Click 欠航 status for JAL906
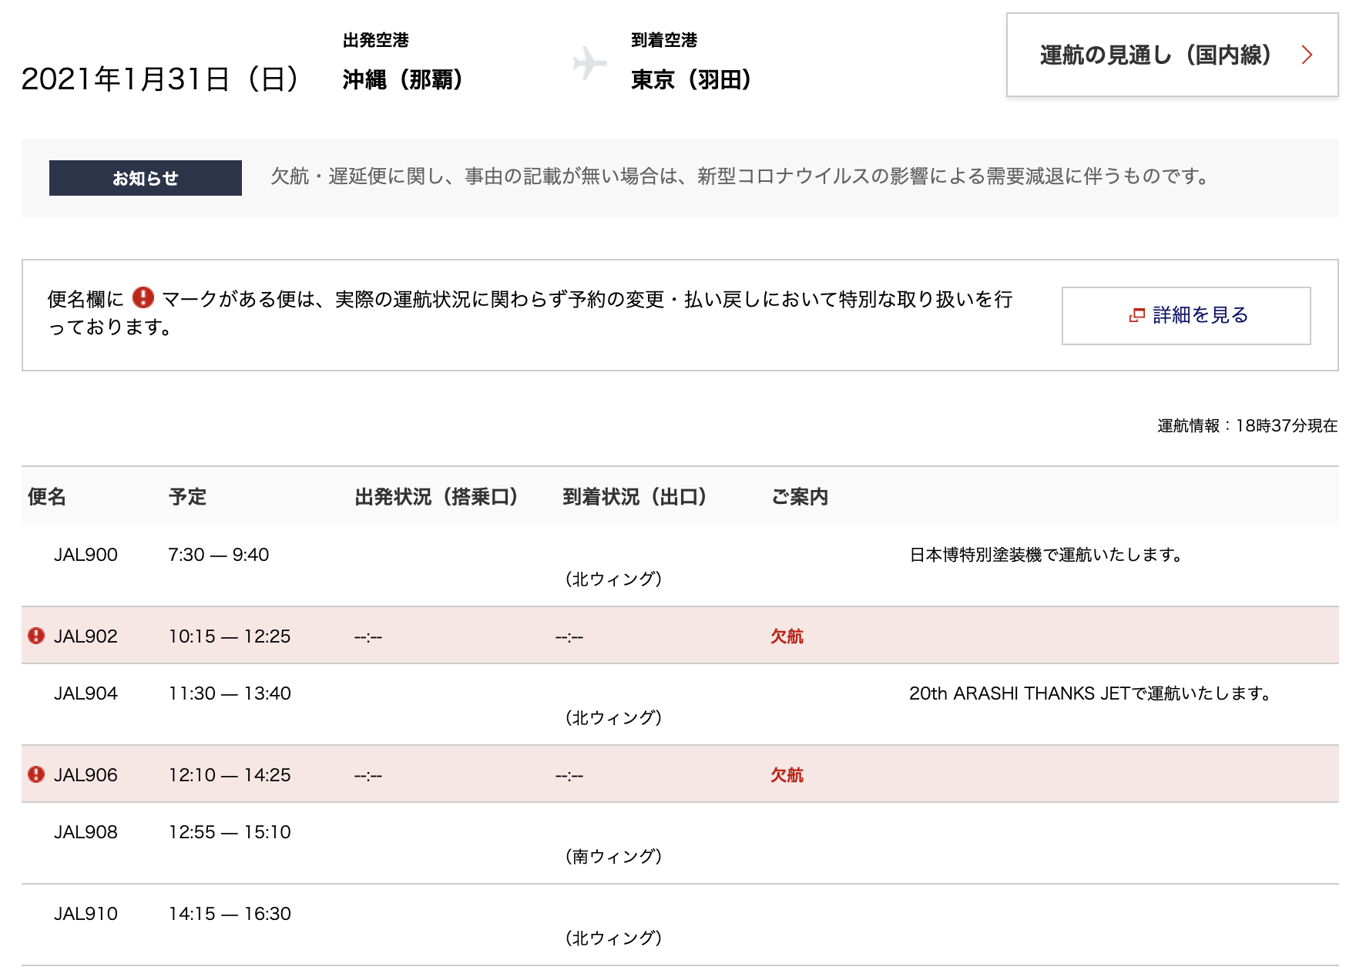 pos(787,775)
